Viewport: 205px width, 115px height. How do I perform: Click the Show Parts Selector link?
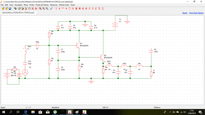(196, 13)
